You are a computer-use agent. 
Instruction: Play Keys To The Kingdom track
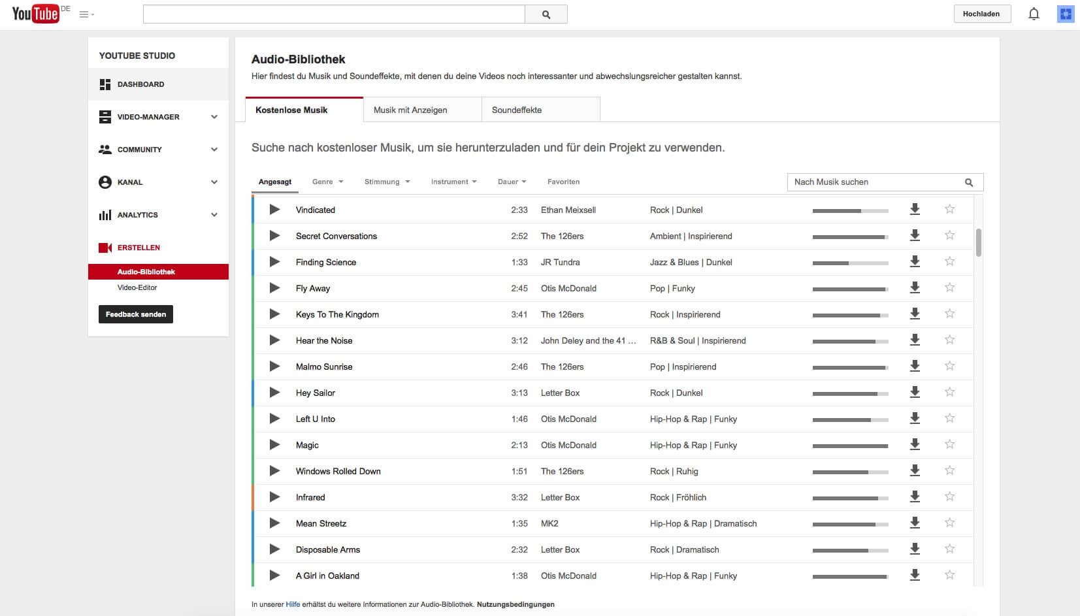tap(275, 314)
